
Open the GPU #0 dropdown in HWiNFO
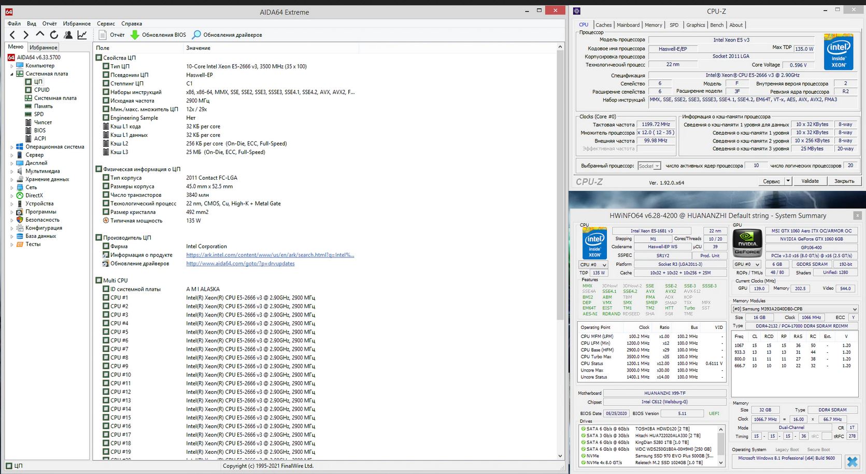point(747,264)
